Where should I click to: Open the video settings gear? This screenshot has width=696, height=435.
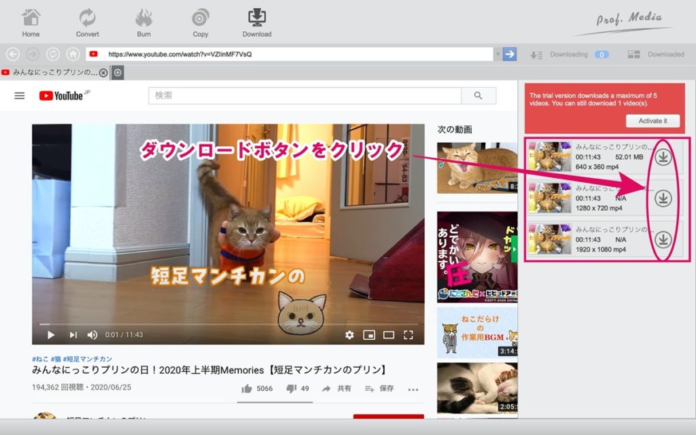350,334
